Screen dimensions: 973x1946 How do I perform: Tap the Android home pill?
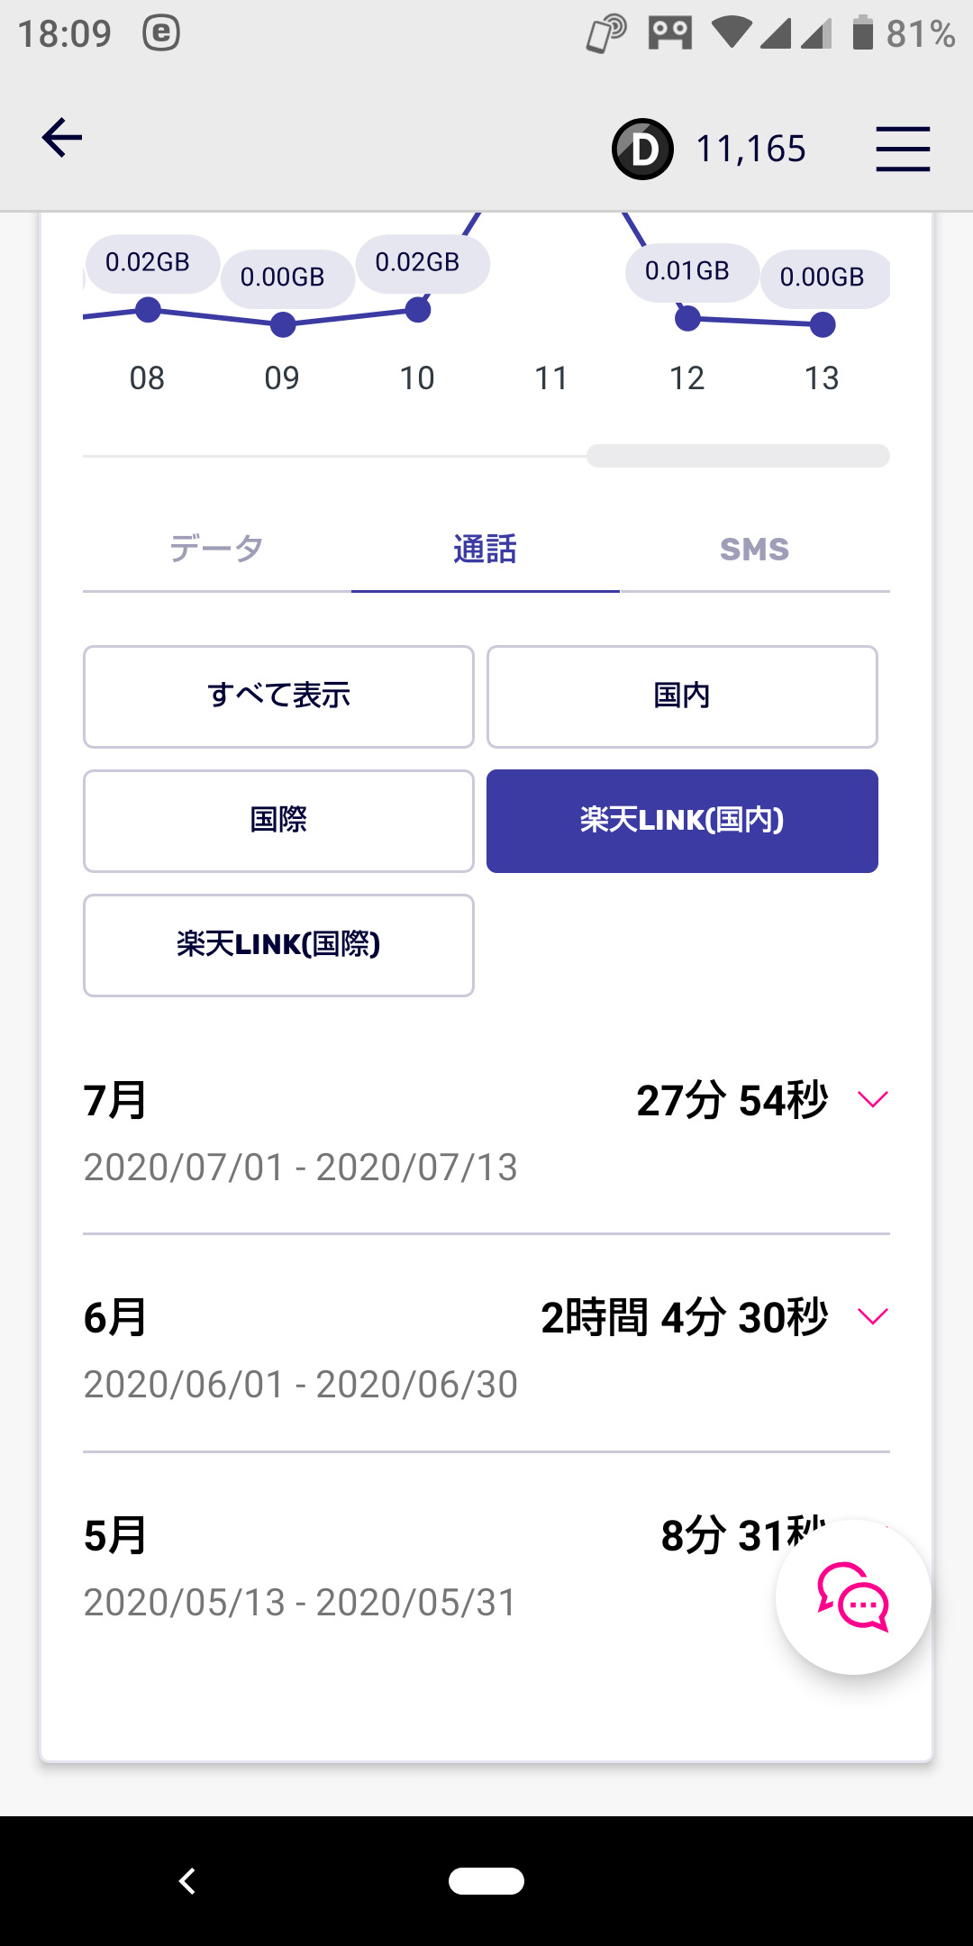click(x=486, y=1880)
